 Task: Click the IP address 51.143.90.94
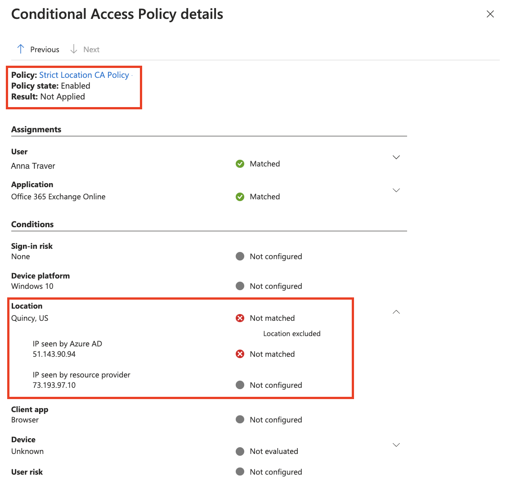pyautogui.click(x=54, y=354)
